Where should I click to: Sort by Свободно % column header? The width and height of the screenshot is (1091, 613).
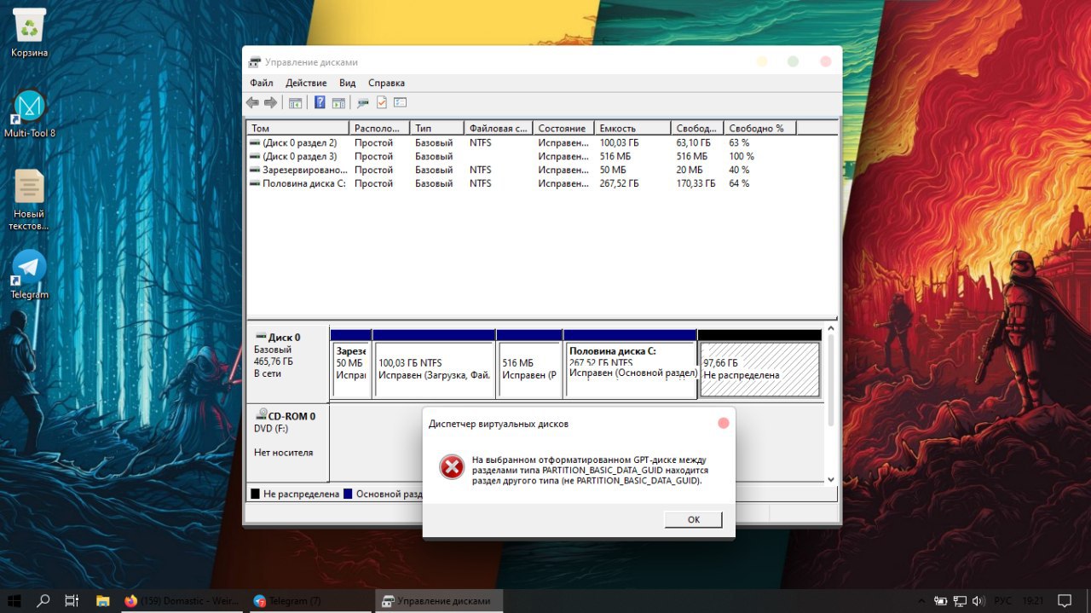pos(760,128)
